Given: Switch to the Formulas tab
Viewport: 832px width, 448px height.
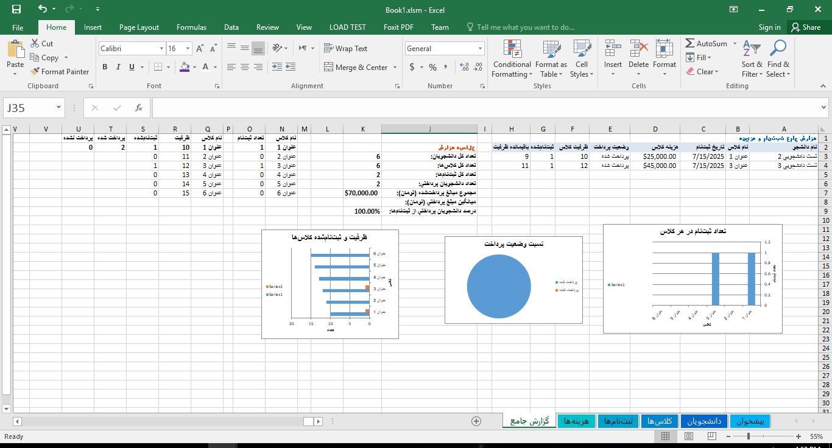Looking at the screenshot, I should click(191, 27).
